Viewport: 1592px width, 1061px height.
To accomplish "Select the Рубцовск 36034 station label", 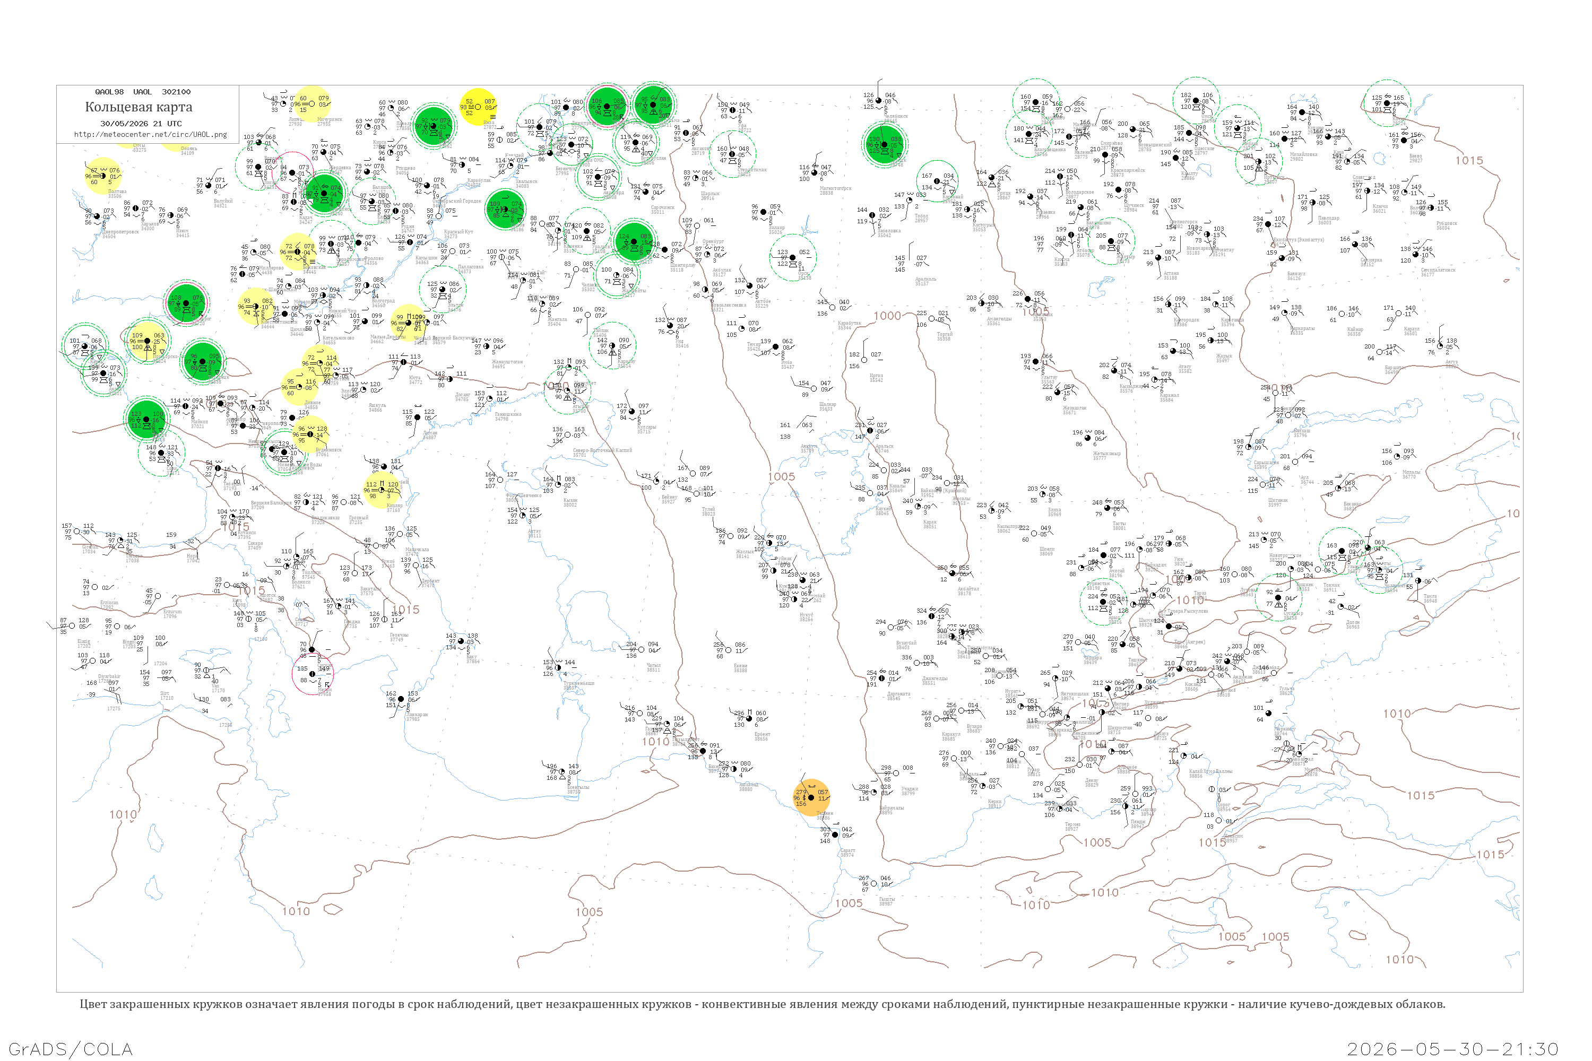I will (1447, 225).
